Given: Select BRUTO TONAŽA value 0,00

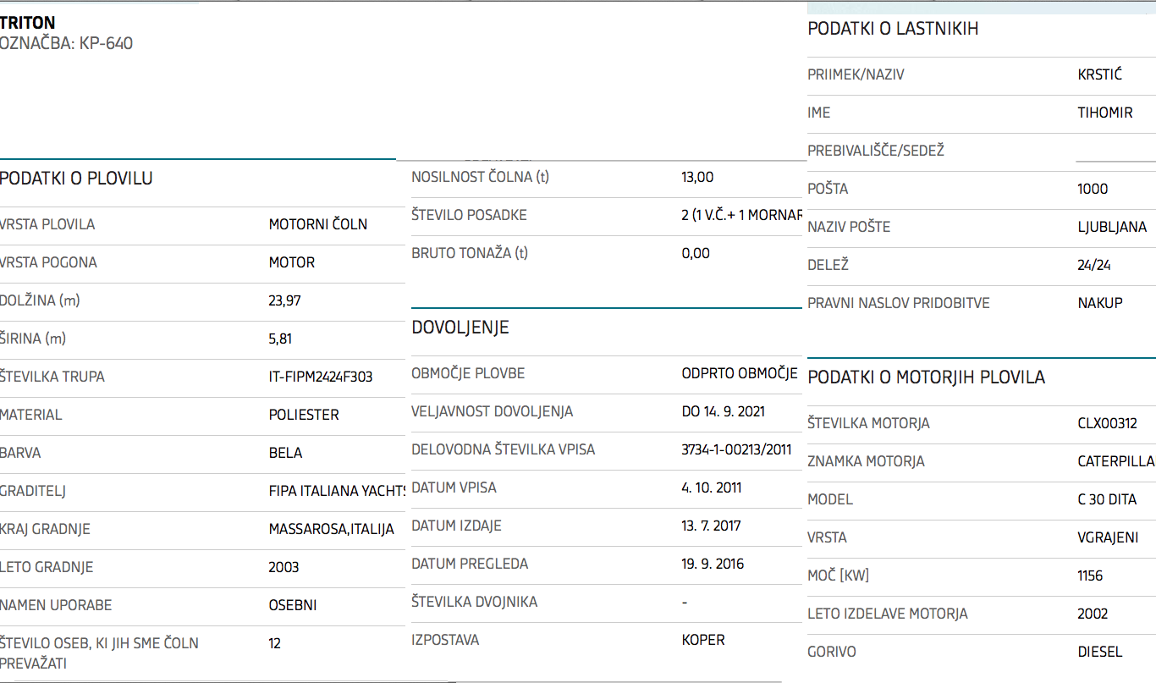Looking at the screenshot, I should click(696, 253).
